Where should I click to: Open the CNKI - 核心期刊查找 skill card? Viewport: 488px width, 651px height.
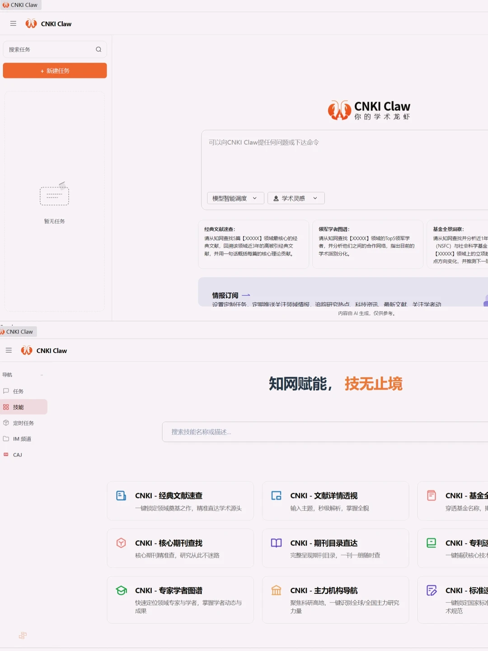coord(180,548)
